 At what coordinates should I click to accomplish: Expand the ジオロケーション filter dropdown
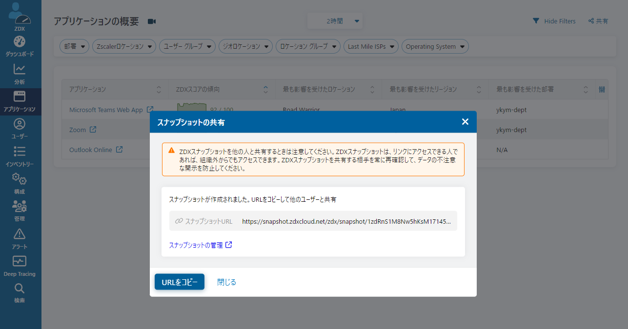tap(245, 47)
